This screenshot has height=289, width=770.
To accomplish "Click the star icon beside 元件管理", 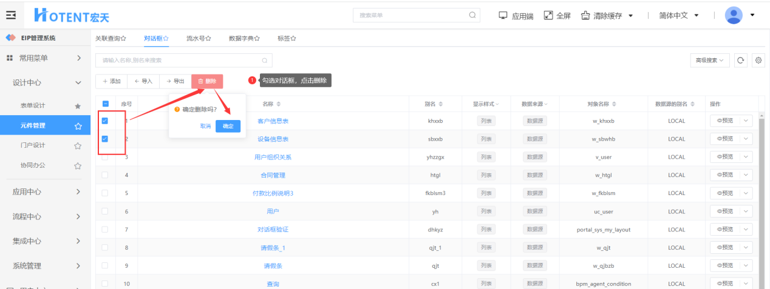I will tap(78, 126).
